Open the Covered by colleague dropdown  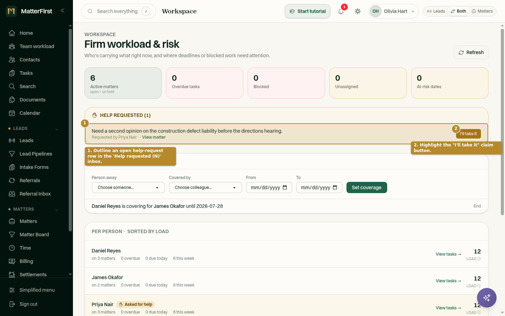coord(206,187)
